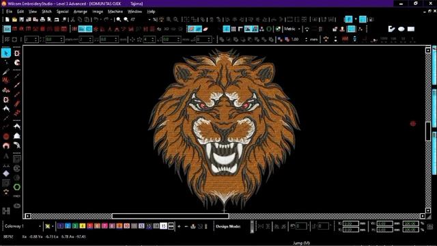Click the white oval shape icon

(401, 29)
